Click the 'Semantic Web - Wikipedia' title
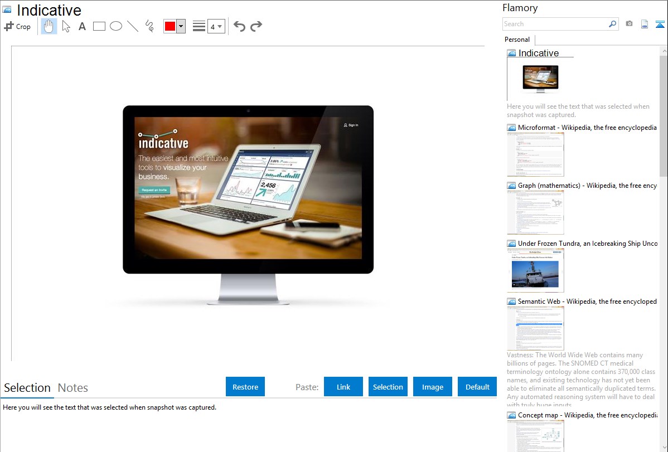The height and width of the screenshot is (452, 668). coord(587,302)
